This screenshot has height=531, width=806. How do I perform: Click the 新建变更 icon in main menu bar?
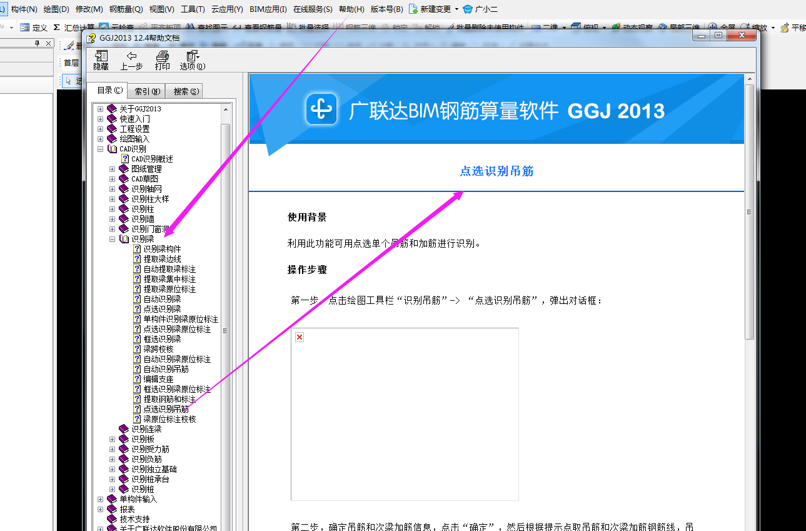413,9
